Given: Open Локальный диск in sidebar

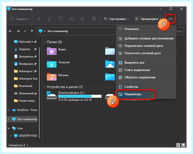Looking at the screenshot, I should tap(25, 93).
